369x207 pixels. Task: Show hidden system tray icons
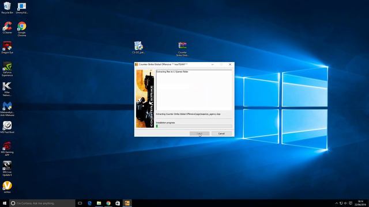(x=337, y=203)
